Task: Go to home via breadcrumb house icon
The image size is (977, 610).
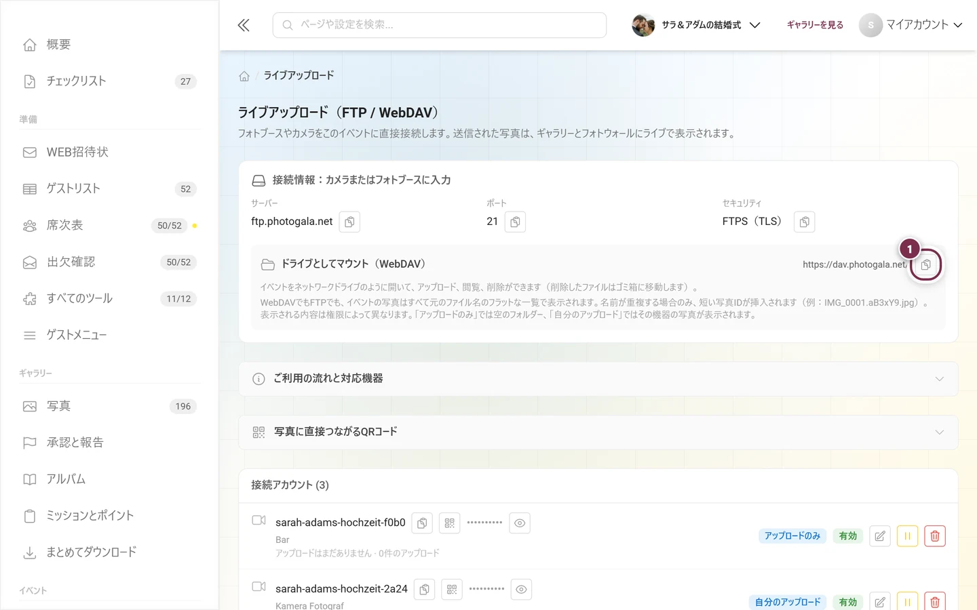Action: pyautogui.click(x=244, y=76)
